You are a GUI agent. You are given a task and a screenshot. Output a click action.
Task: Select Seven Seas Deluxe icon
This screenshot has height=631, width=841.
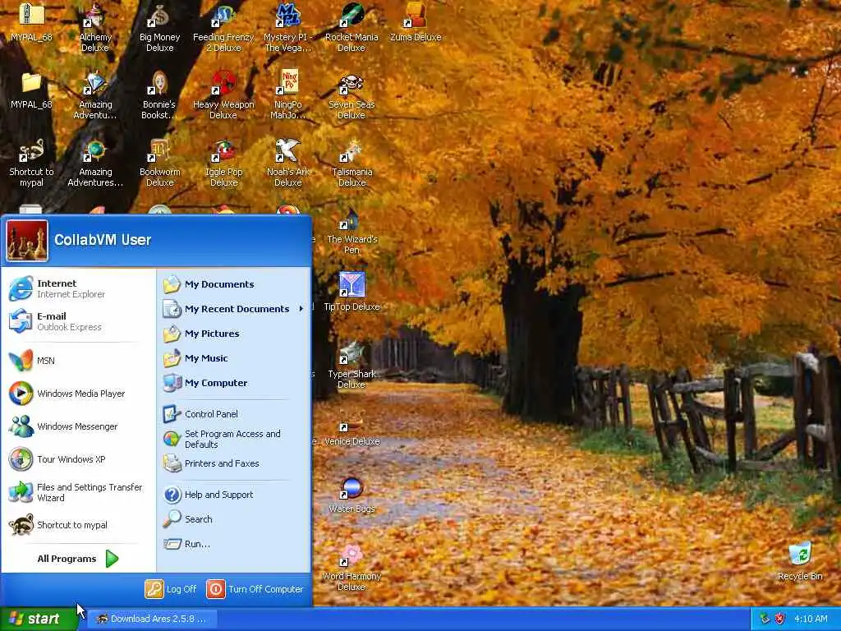(352, 94)
